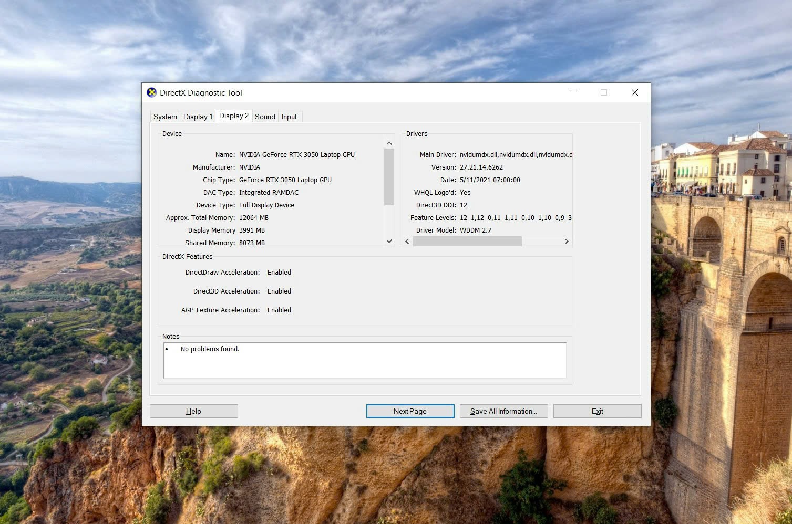This screenshot has width=792, height=524.
Task: Click the DirectX icon in the title bar
Action: [152, 92]
